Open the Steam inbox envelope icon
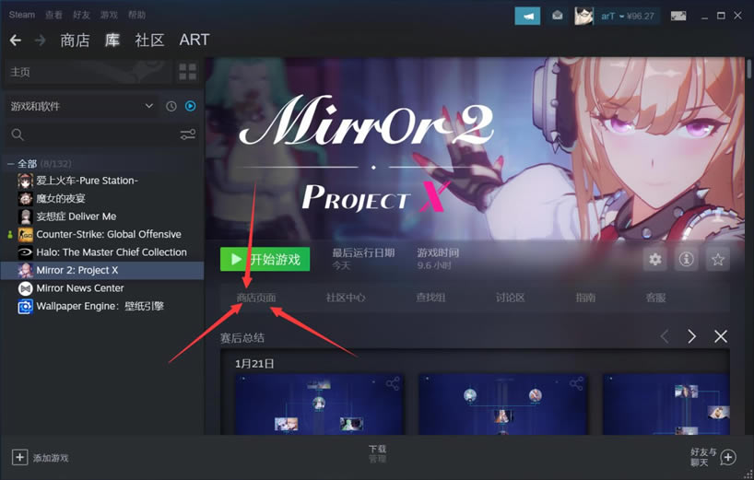The width and height of the screenshot is (754, 480). tap(558, 16)
